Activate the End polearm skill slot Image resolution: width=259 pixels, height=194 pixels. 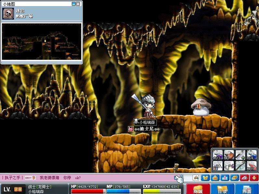click(x=240, y=166)
